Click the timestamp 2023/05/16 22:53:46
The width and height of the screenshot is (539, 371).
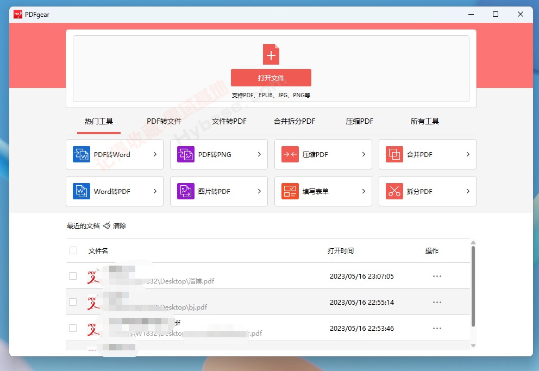[362, 329]
